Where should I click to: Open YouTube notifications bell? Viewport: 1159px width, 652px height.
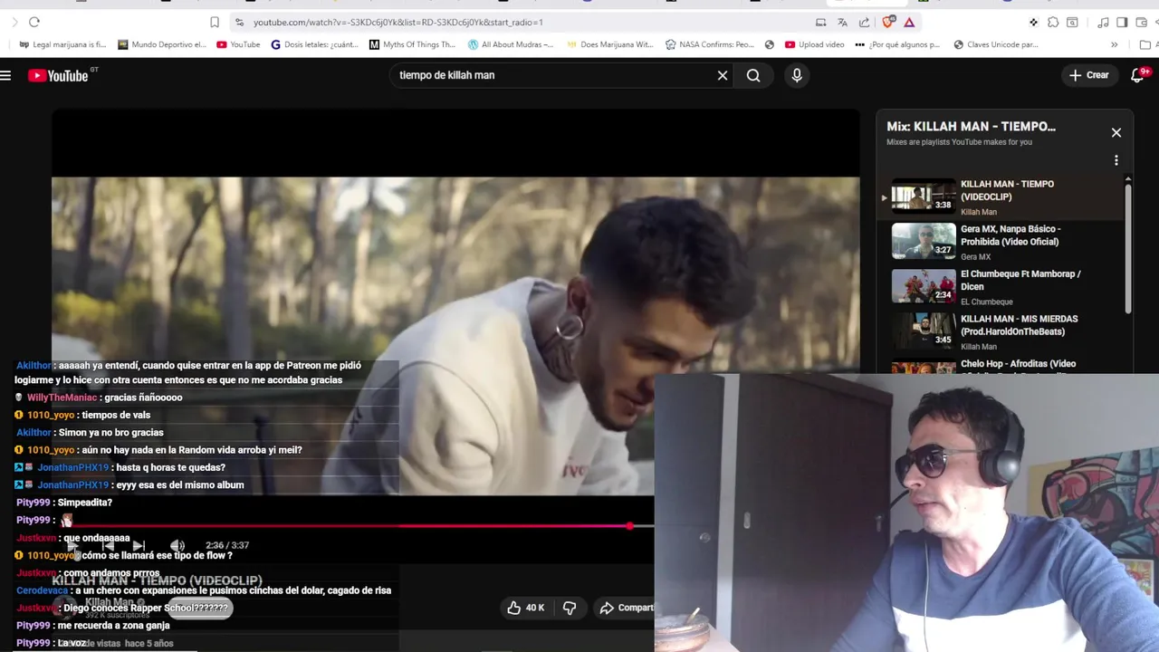click(x=1138, y=75)
